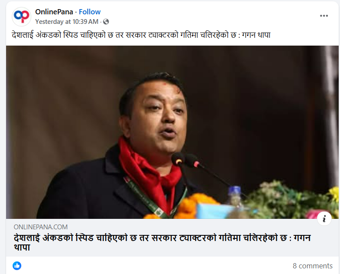Image resolution: width=340 pixels, height=274 pixels.
Task: Open the OnlinePana page name link
Action: click(54, 12)
